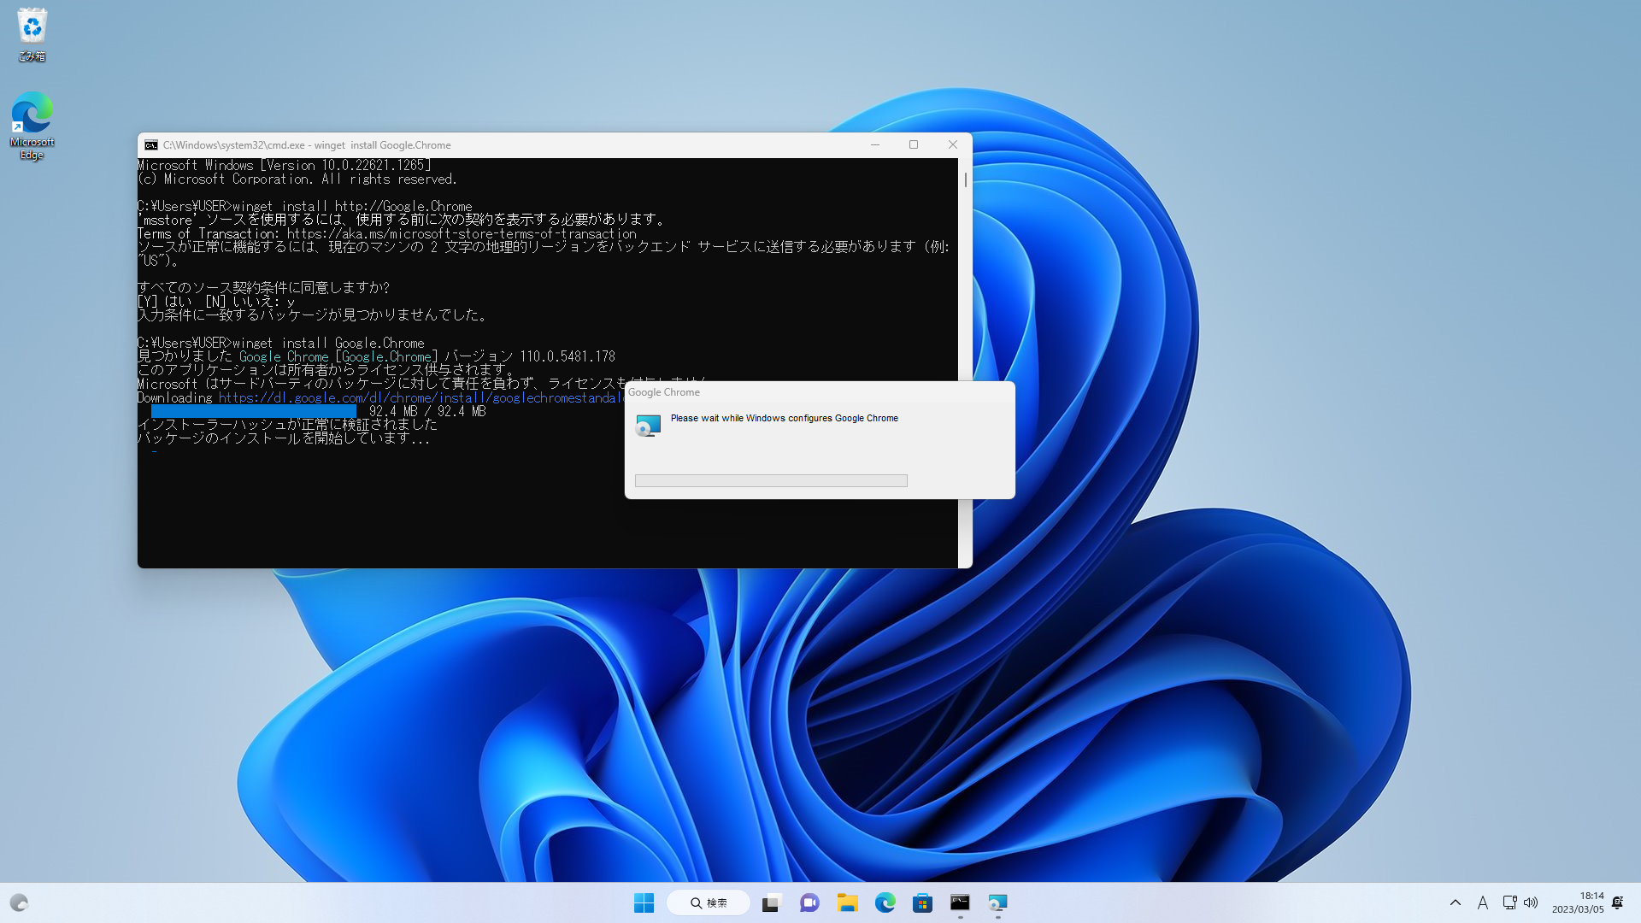Click the Microsoft Corporation rights reserved line
This screenshot has width=1641, height=923.
(297, 179)
